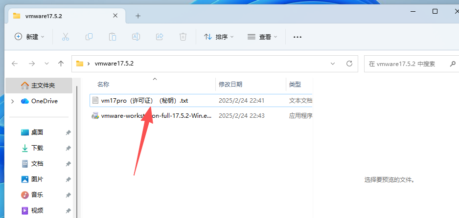Close the vmware17.5.2 tab
Viewport: 459px width, 218px height.
click(x=115, y=16)
